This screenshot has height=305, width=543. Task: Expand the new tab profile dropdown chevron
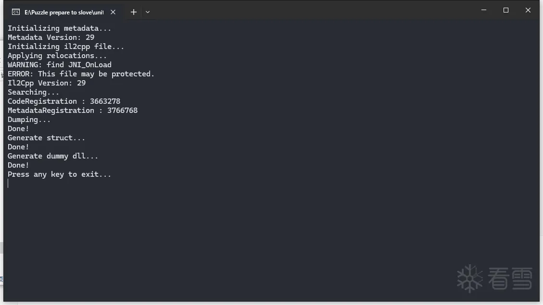point(148,12)
